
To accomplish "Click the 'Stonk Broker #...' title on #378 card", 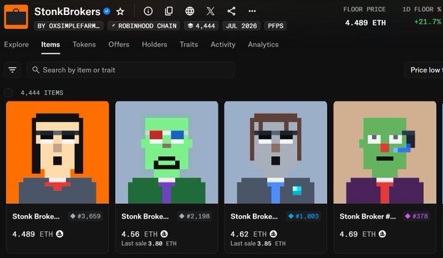I will click(367, 216).
